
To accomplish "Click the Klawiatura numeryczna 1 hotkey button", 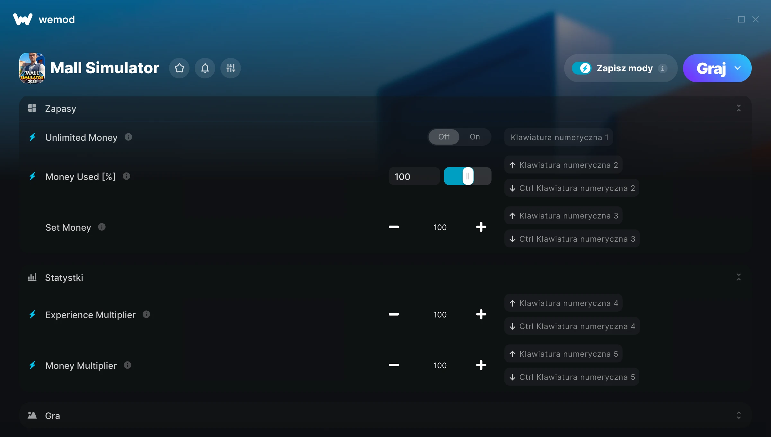I will pyautogui.click(x=559, y=137).
